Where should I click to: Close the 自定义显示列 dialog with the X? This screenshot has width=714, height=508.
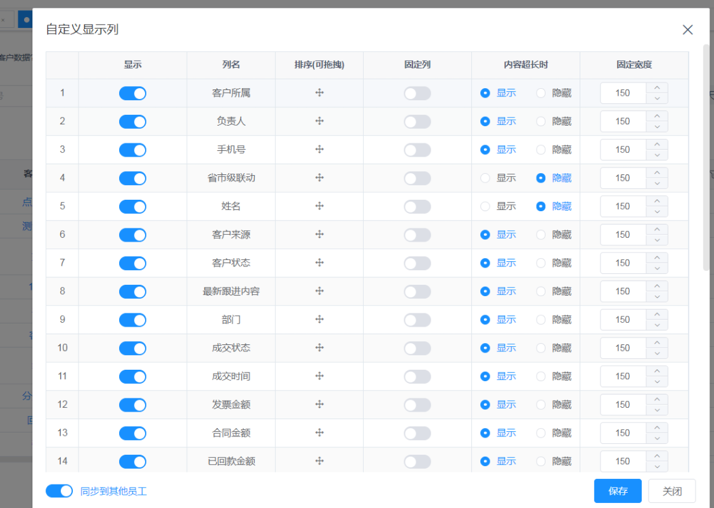pyautogui.click(x=687, y=29)
